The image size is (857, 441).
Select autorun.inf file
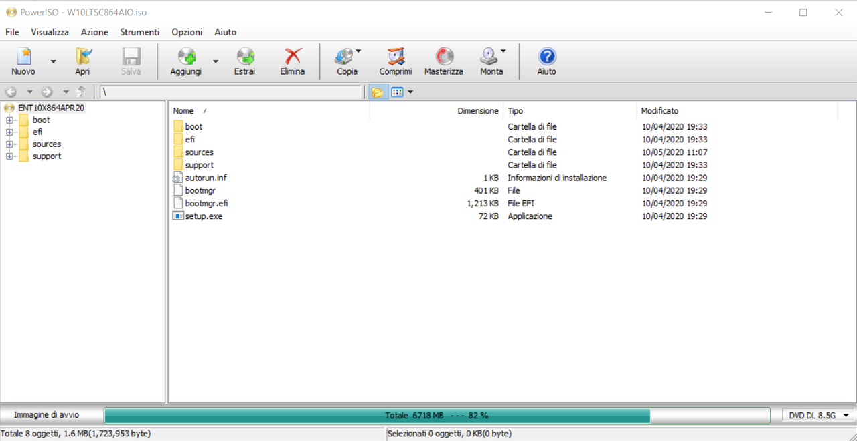tap(206, 178)
